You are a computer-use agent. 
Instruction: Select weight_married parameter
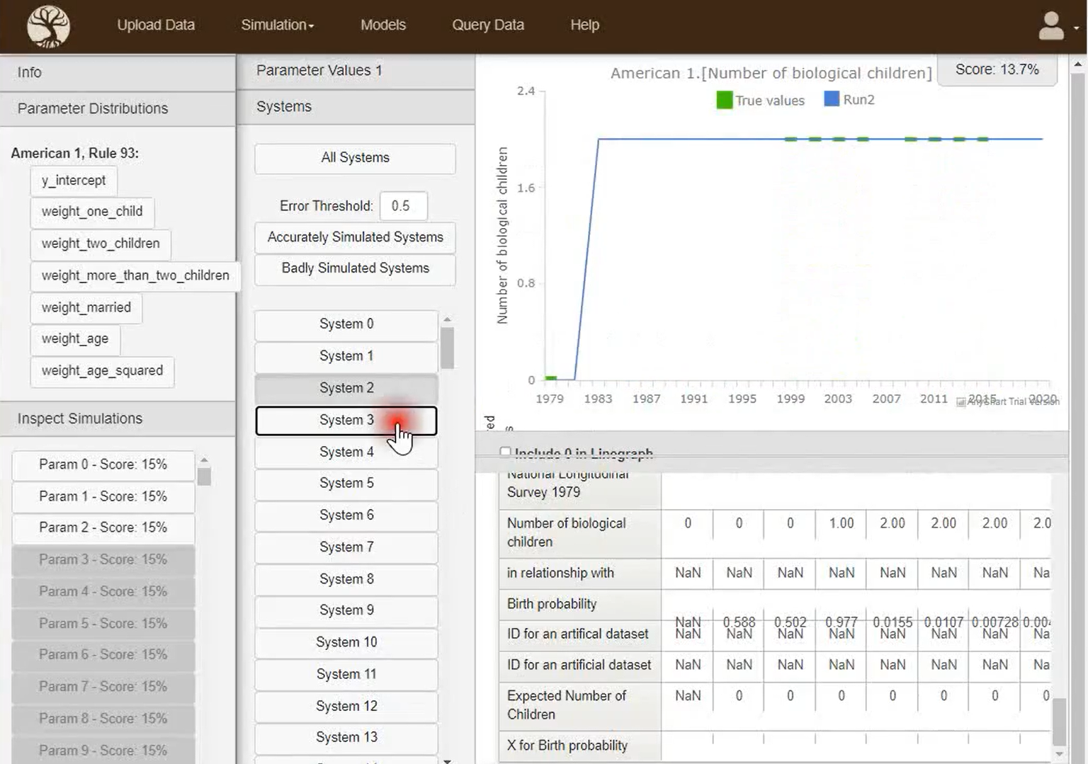tap(86, 307)
